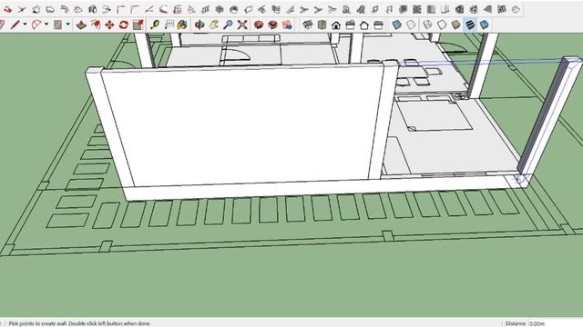Open the Line tool dropdown arrow
Screen dimensions: 583x327
[25, 25]
